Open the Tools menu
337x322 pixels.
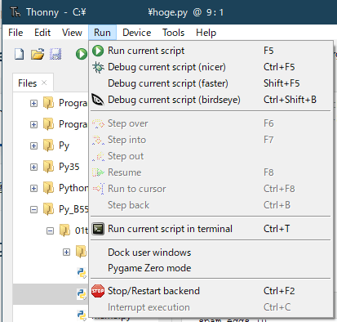coord(173,33)
